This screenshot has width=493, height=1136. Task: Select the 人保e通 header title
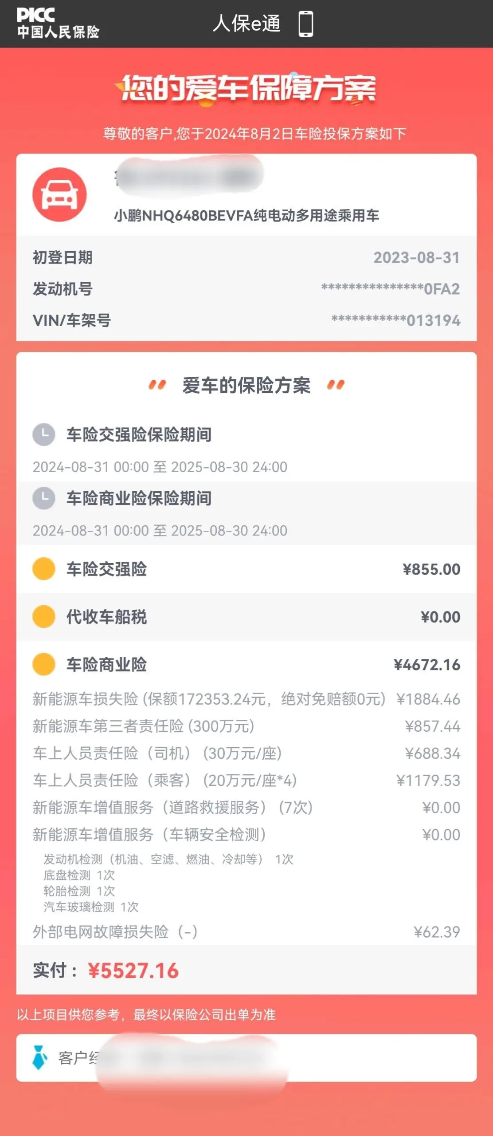(x=246, y=24)
